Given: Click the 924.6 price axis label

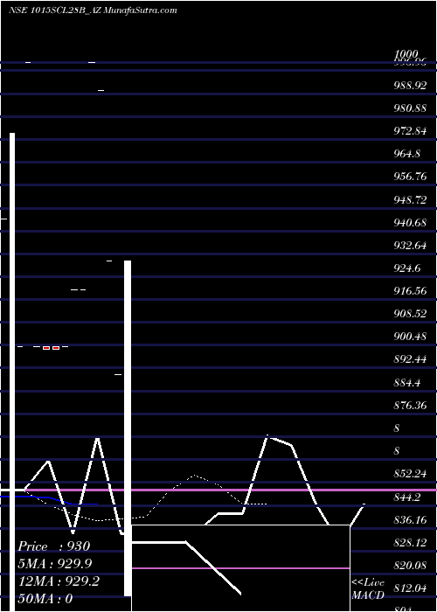Looking at the screenshot, I should 407,268.
